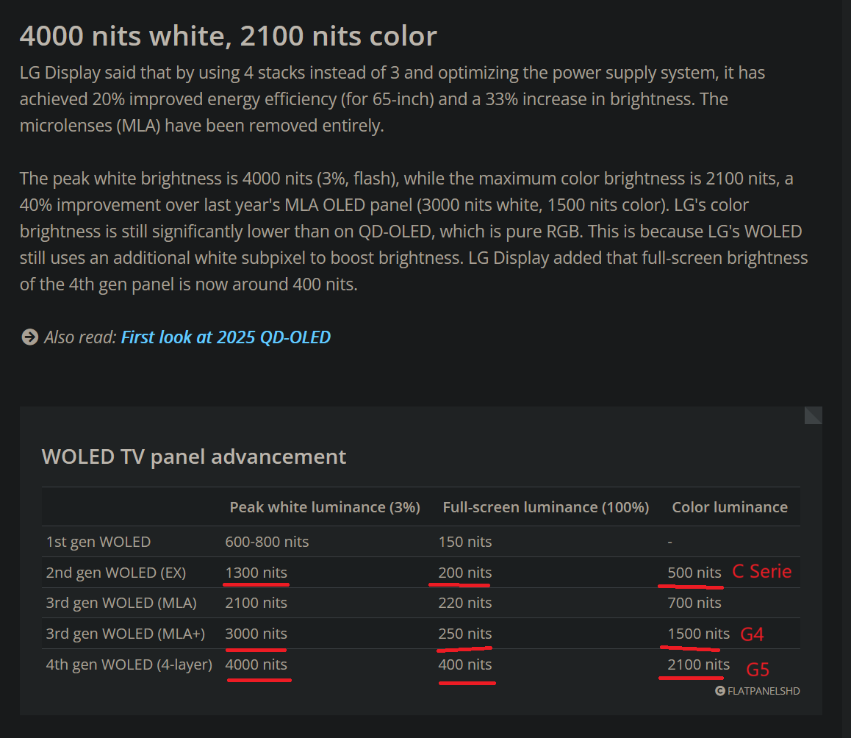Click the 'Color luminance' column header

point(730,506)
